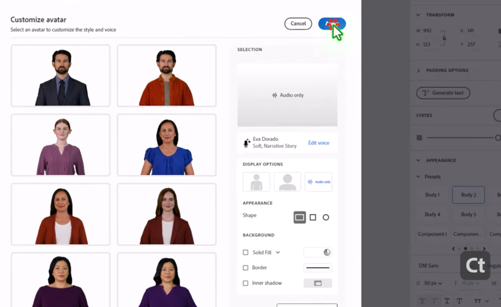Click the Edit voice link

319,143
